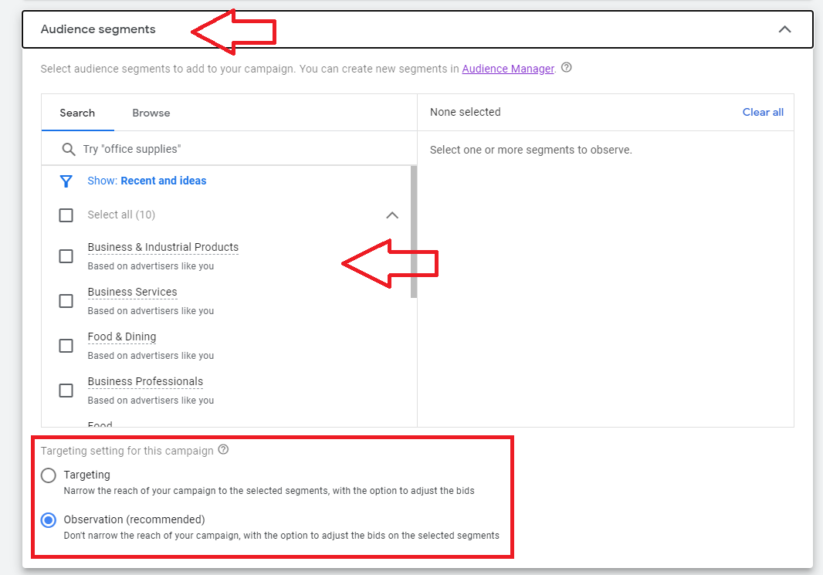
Task: Select the Targeting radio option
Action: pyautogui.click(x=49, y=475)
